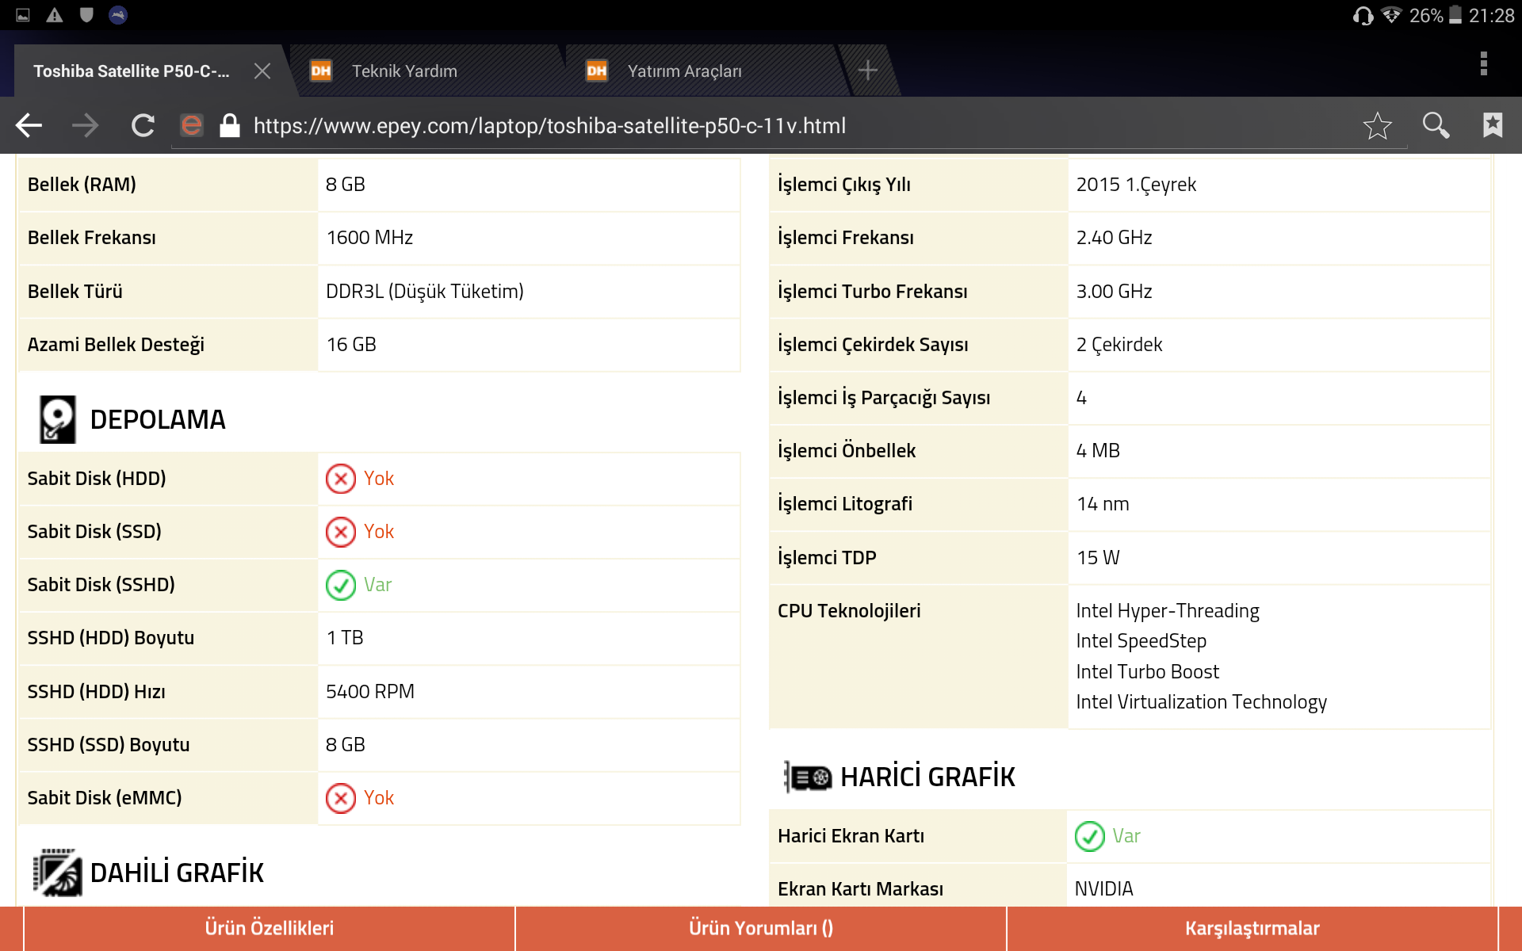Tap the warning triangle in status bar
The width and height of the screenshot is (1522, 951).
55,15
